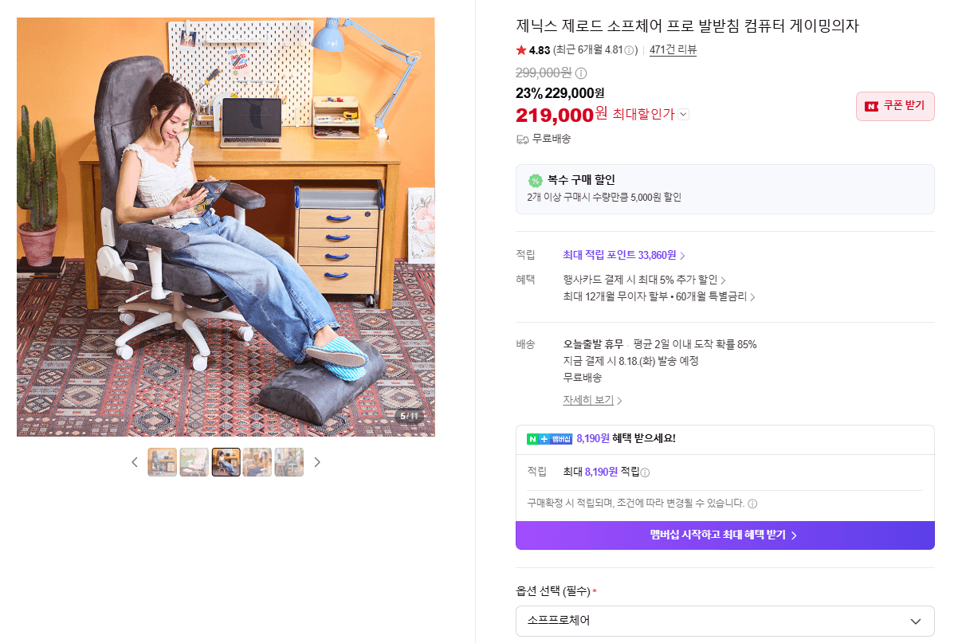Click the info icon beside 299,000원 original price

point(581,73)
